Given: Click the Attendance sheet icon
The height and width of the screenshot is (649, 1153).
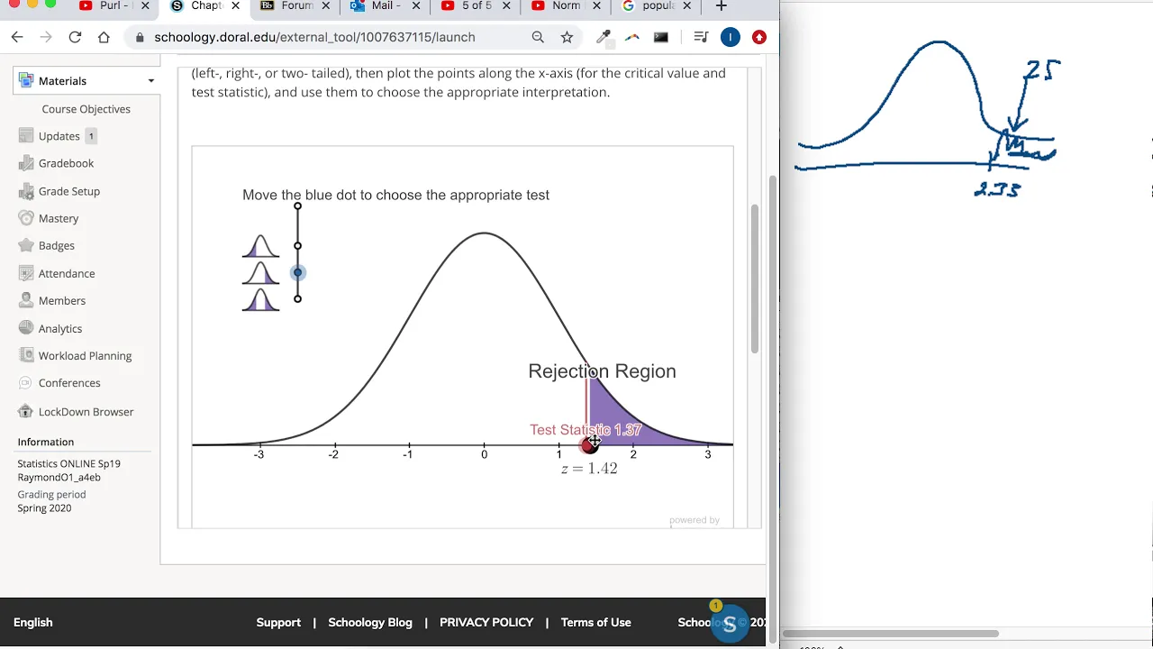Looking at the screenshot, I should tap(26, 273).
